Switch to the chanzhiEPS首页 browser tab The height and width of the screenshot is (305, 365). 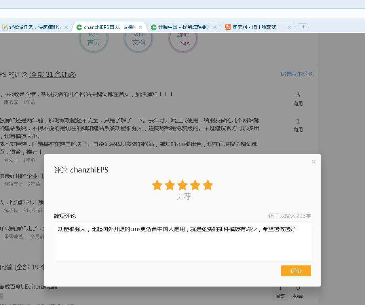pyautogui.click(x=109, y=27)
